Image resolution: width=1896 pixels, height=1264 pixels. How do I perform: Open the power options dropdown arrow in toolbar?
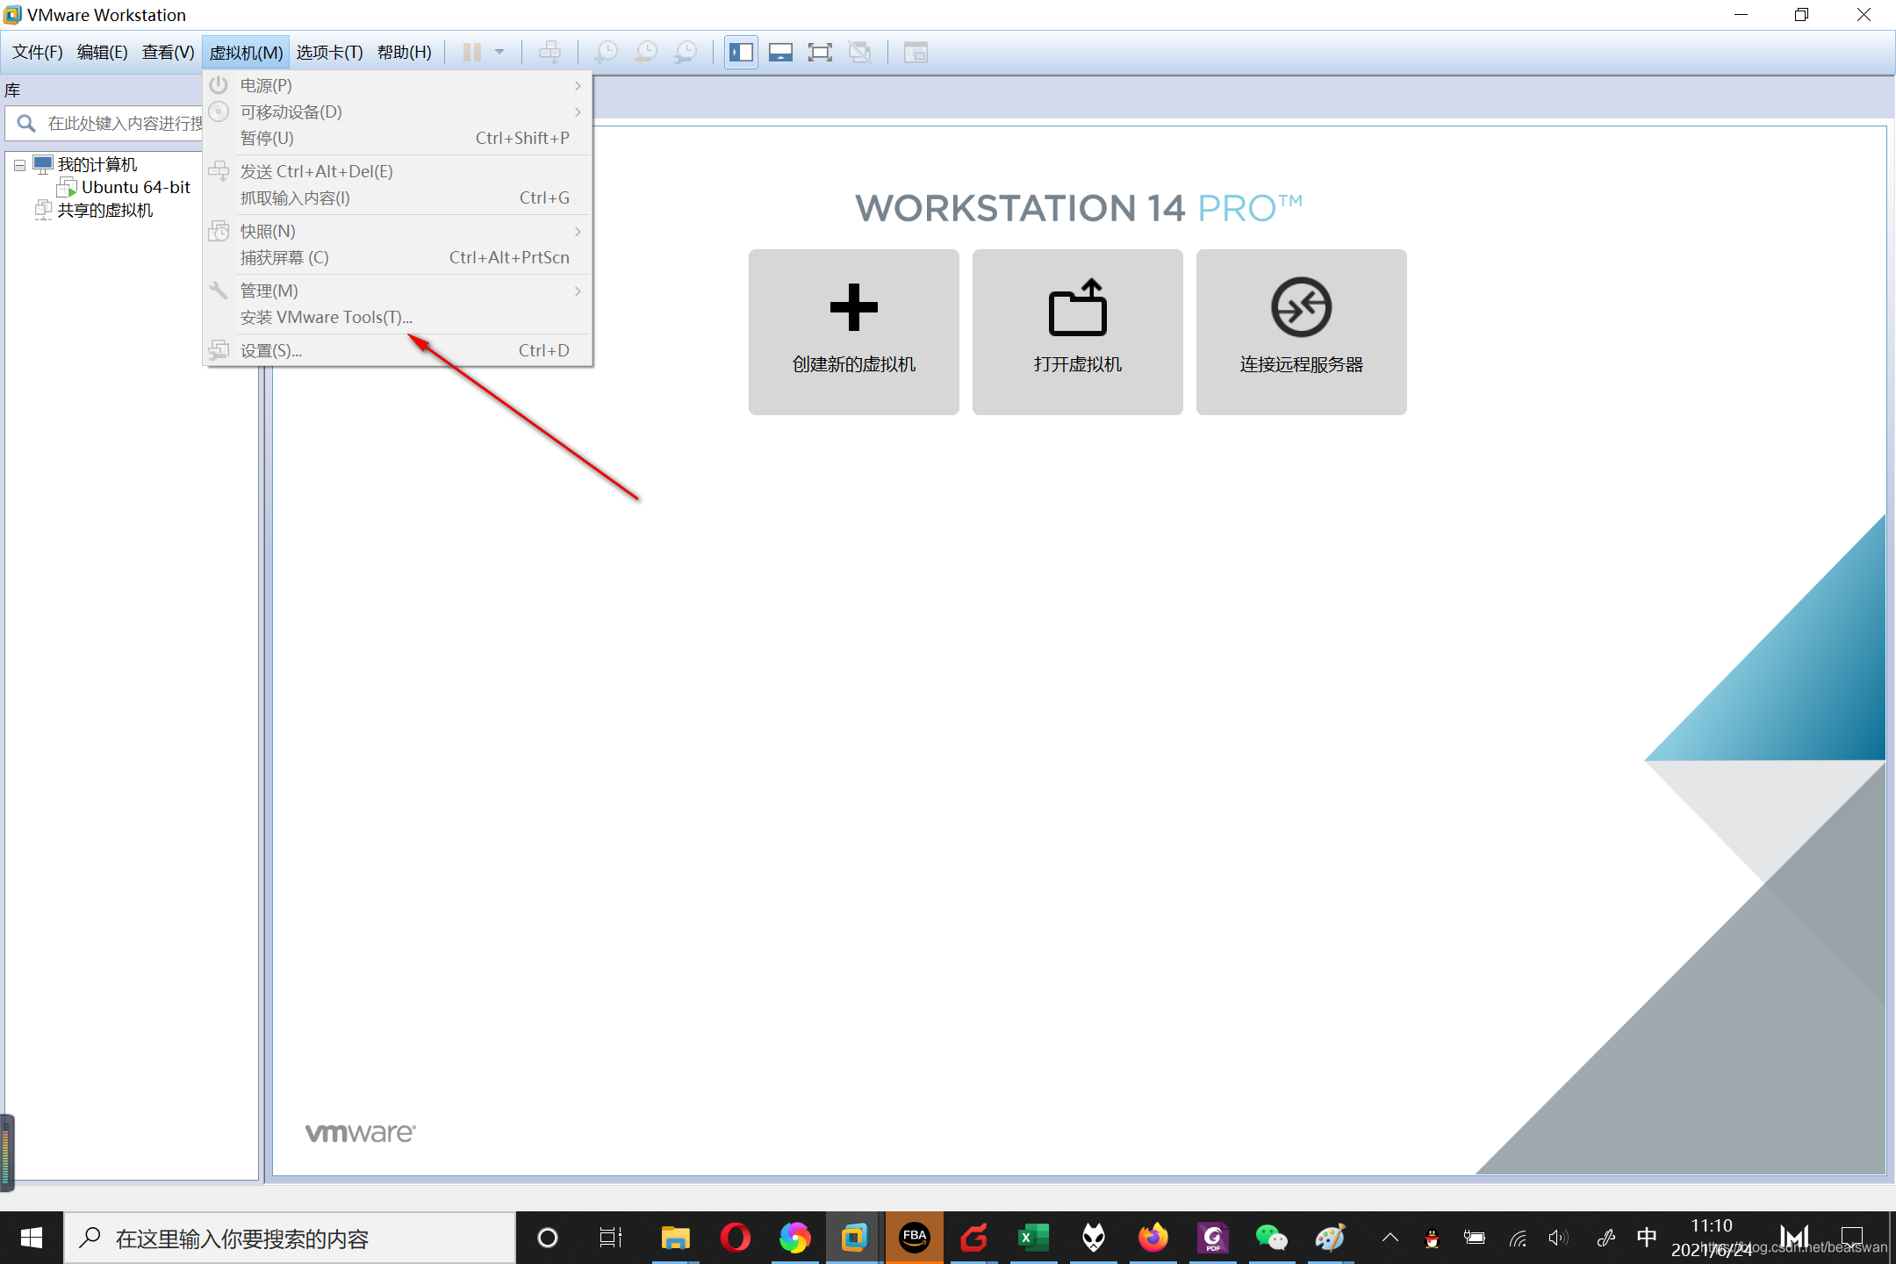coord(499,53)
